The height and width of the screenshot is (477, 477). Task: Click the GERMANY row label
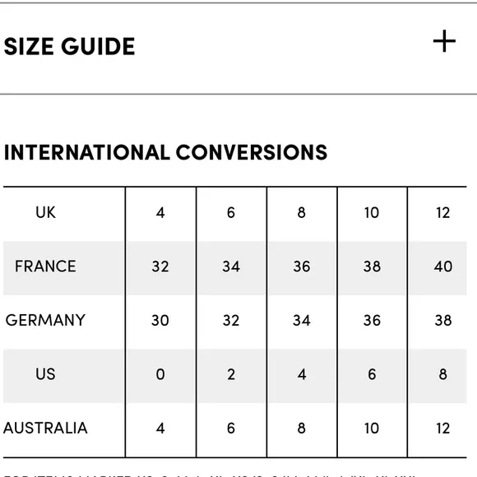pos(45,320)
